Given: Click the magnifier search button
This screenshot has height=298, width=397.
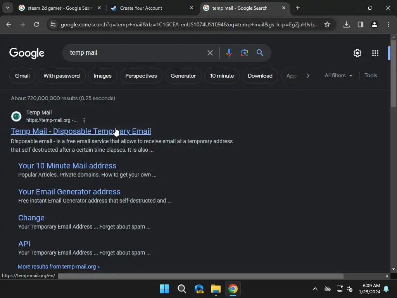Looking at the screenshot, I should pos(260,53).
